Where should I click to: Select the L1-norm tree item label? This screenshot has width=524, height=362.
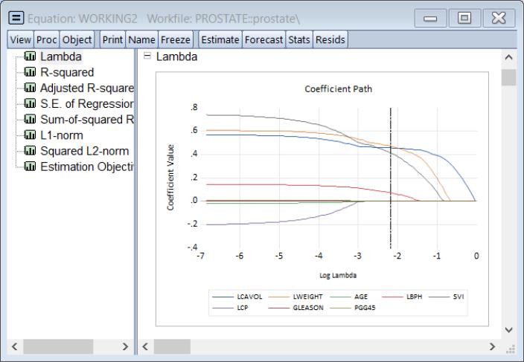pos(64,135)
